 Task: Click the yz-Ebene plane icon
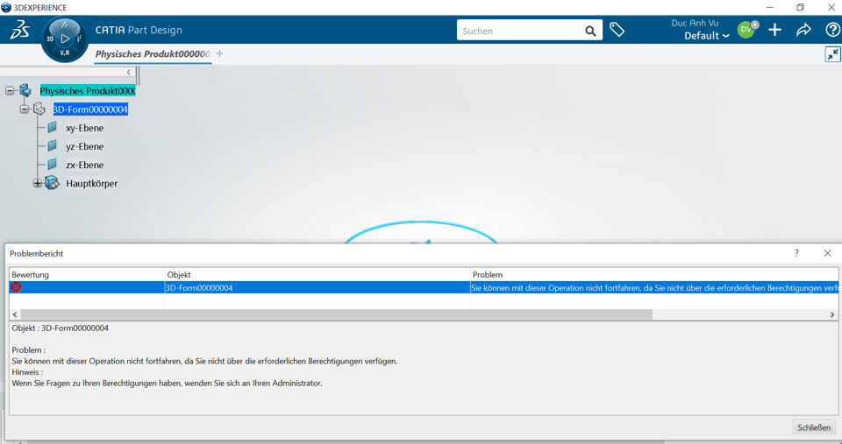click(x=52, y=146)
